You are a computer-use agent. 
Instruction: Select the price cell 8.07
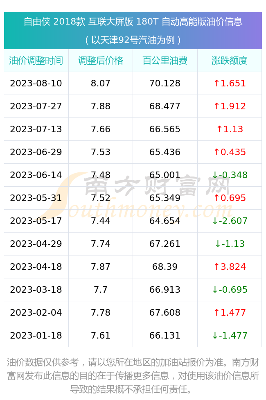point(101,84)
